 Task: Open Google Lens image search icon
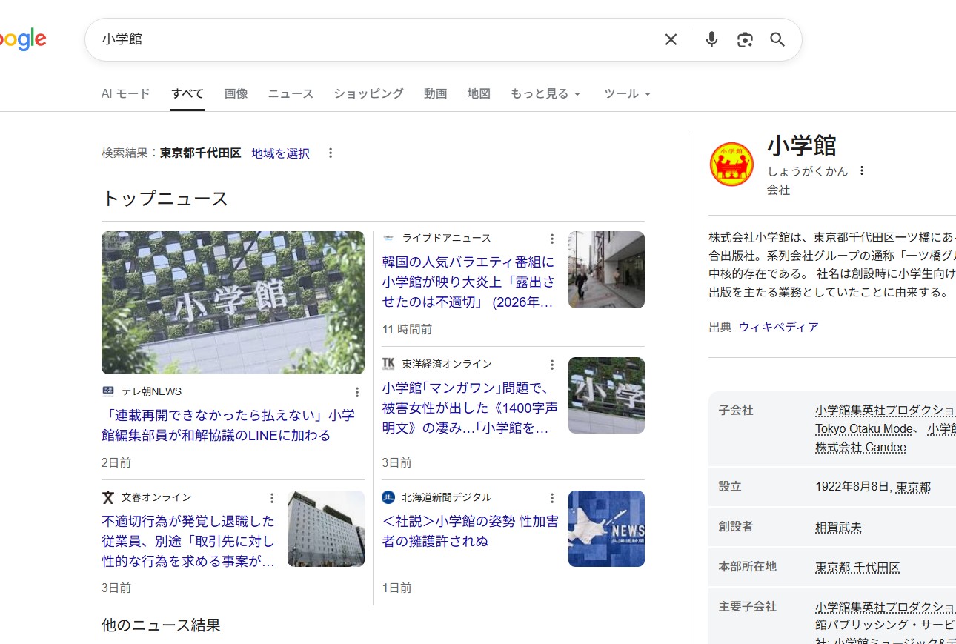pos(745,39)
